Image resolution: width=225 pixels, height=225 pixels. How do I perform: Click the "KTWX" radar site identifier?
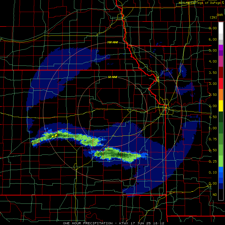124,223
